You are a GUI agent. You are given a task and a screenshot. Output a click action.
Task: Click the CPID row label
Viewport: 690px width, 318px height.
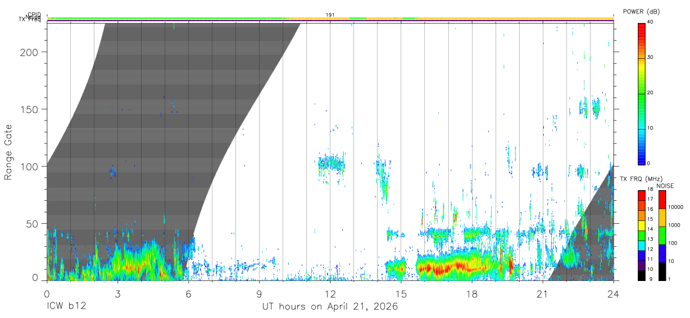pyautogui.click(x=34, y=15)
